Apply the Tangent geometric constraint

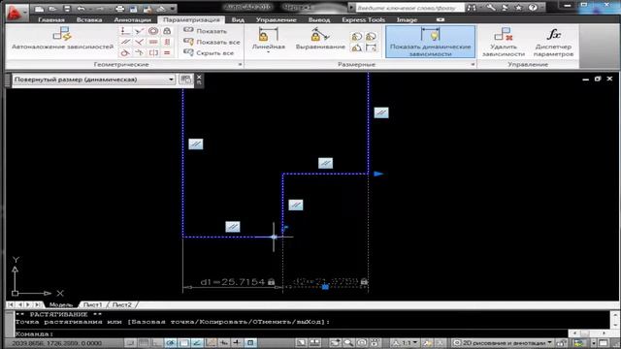125,52
